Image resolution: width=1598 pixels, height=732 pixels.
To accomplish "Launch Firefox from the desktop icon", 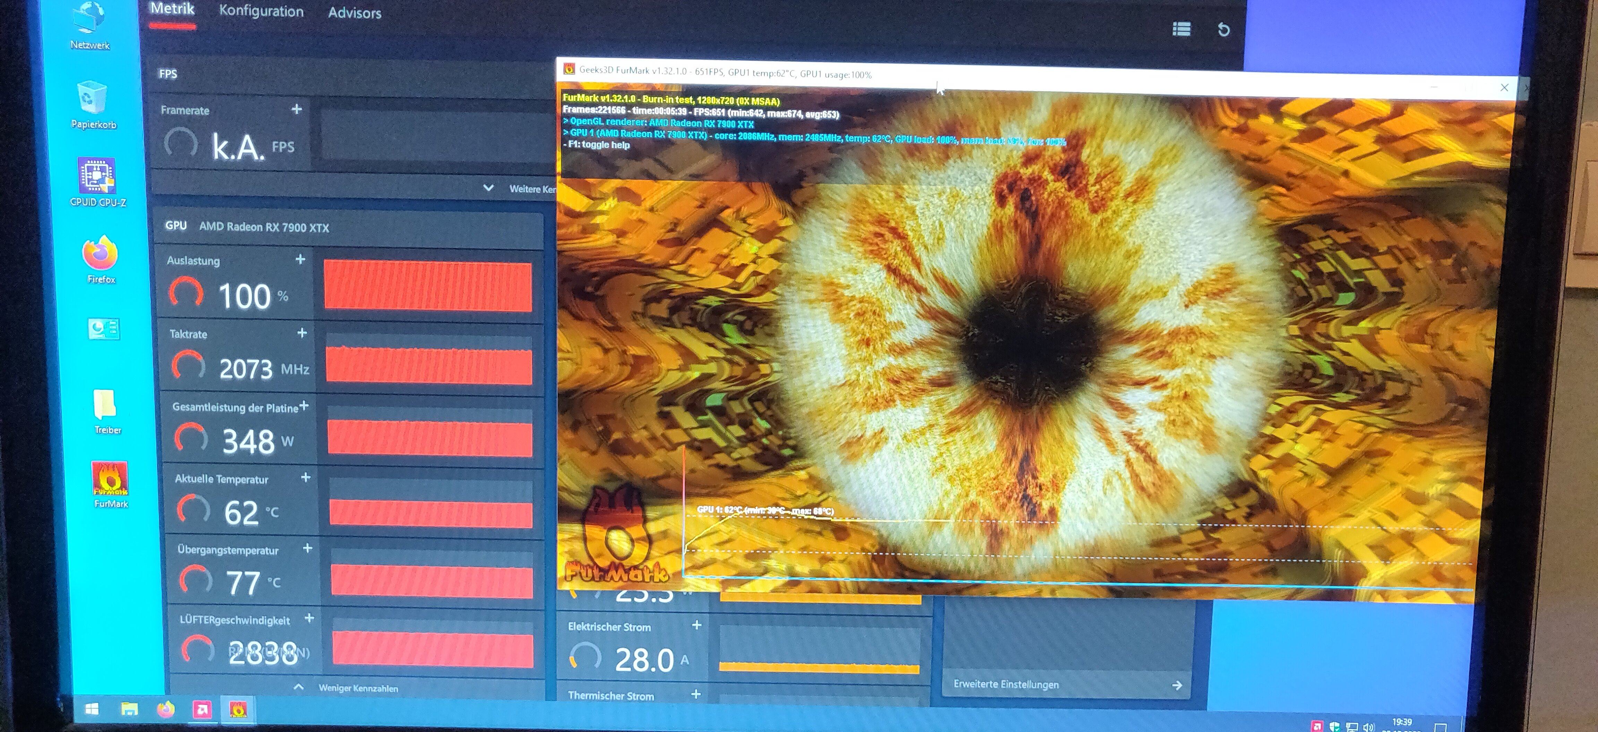I will (x=101, y=259).
